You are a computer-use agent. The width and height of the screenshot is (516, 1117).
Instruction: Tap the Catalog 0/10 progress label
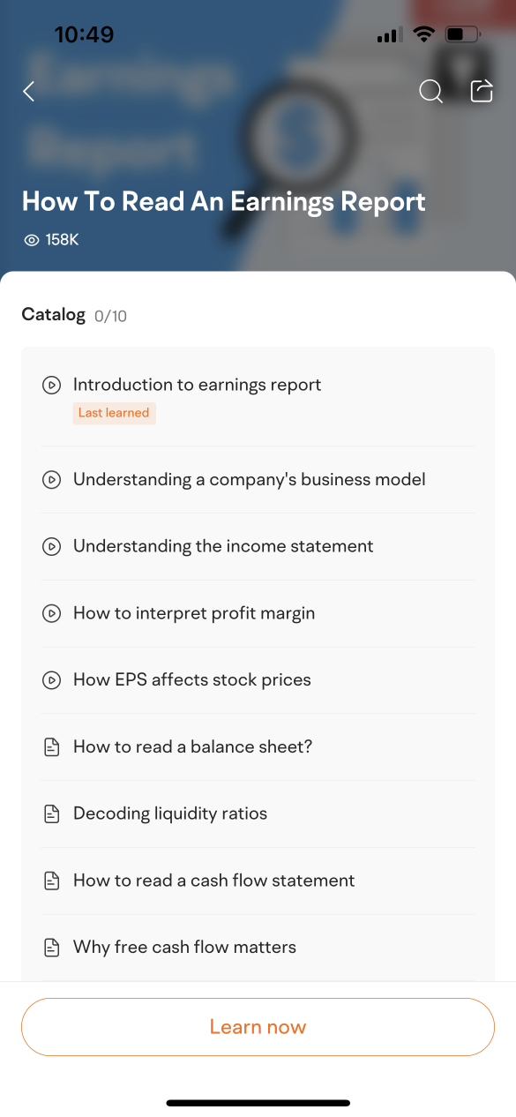click(74, 315)
